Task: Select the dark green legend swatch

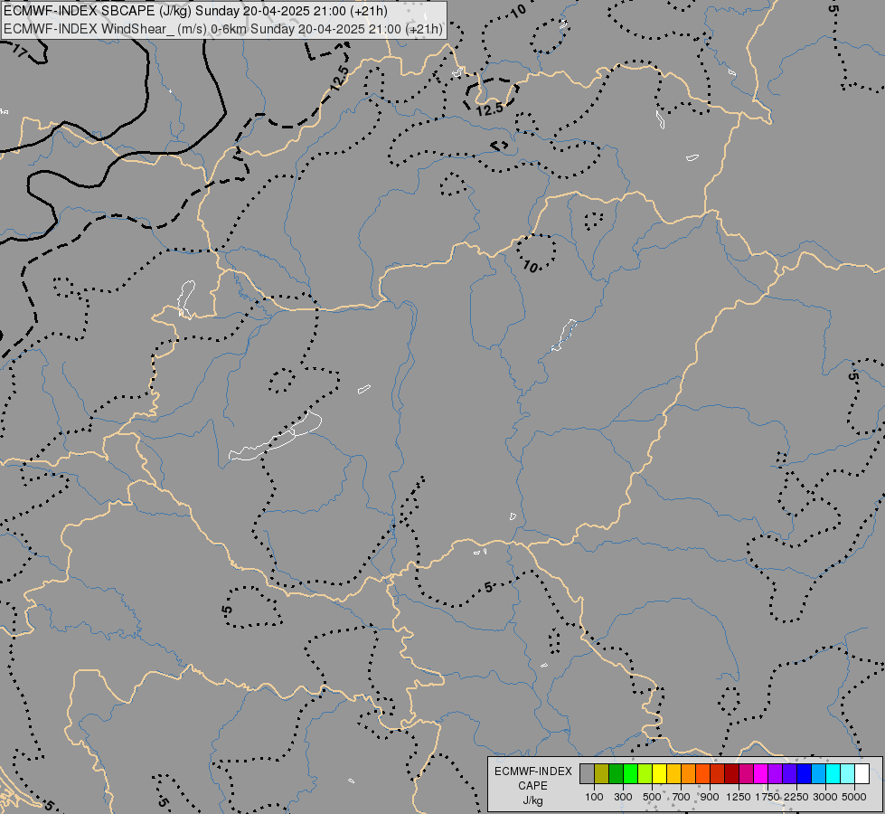Action: (x=616, y=773)
